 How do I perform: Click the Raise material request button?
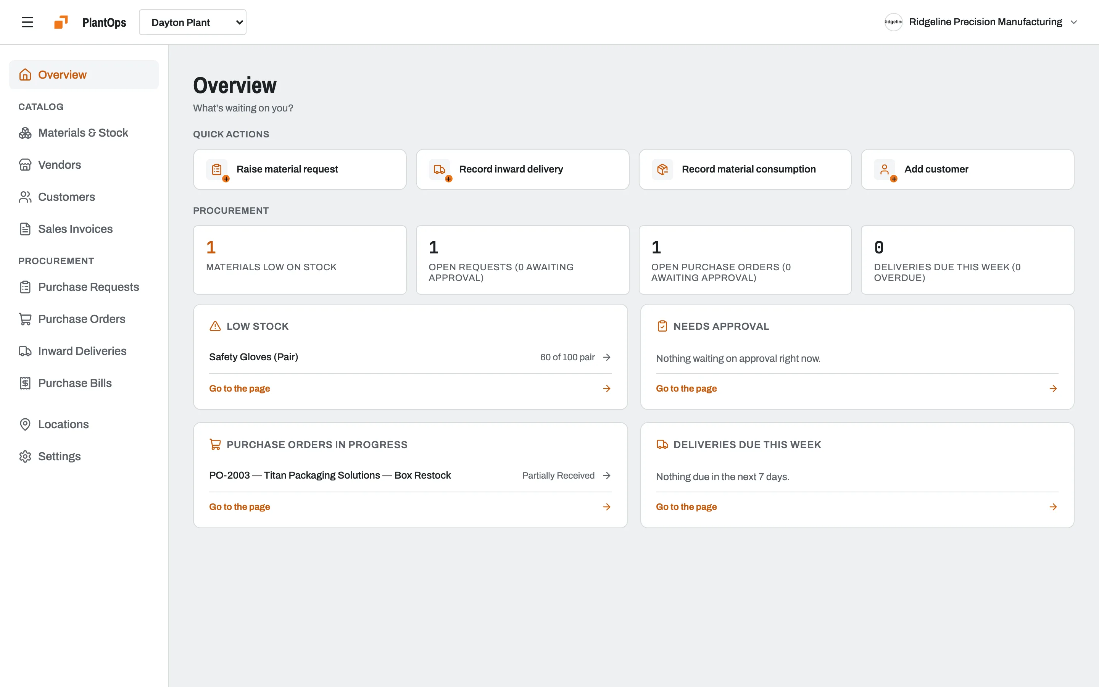300,169
